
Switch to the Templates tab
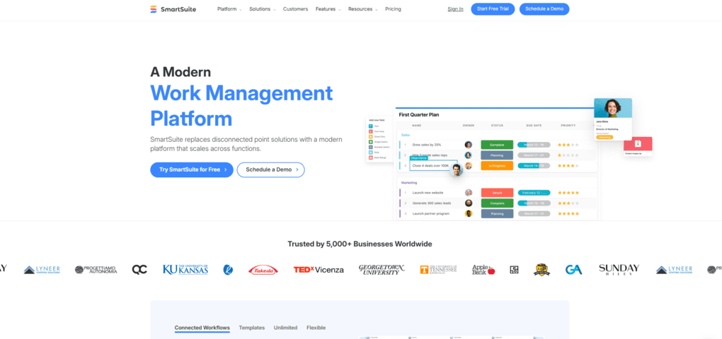click(252, 328)
